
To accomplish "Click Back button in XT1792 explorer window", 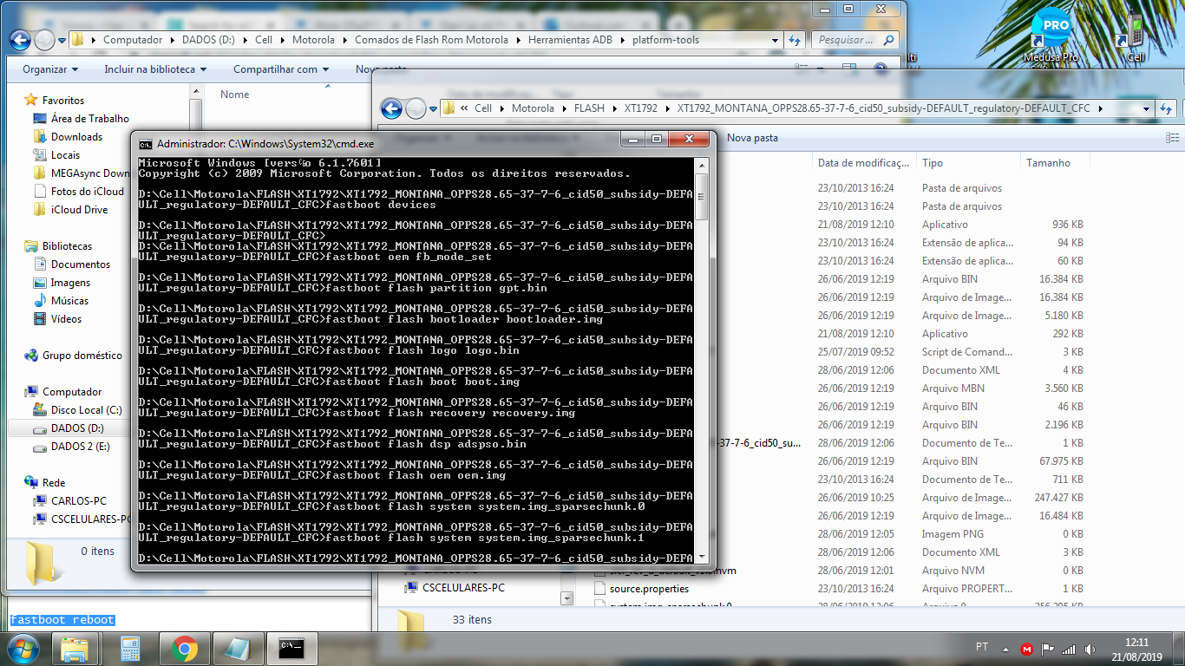I will coord(391,108).
